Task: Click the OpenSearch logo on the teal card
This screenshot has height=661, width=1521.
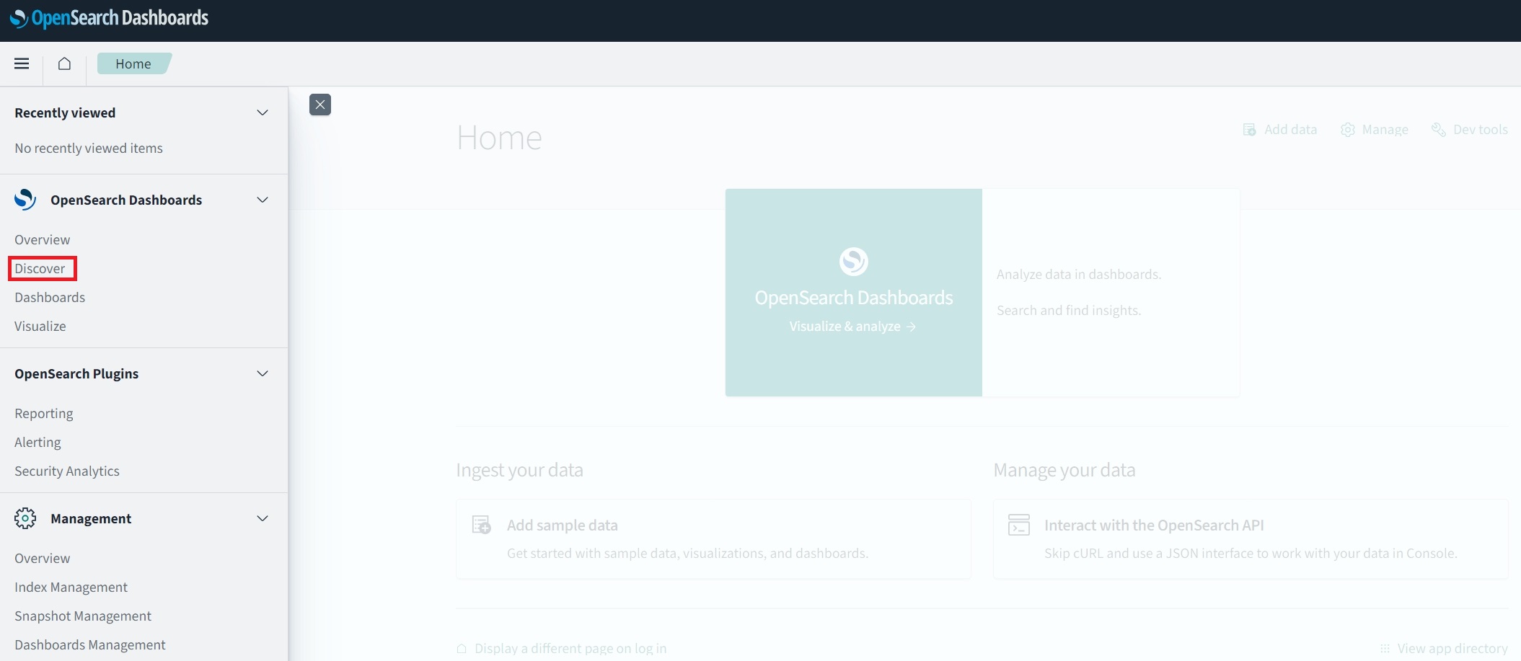Action: pyautogui.click(x=854, y=261)
